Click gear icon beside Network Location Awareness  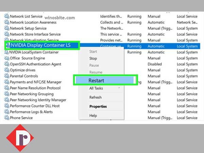7,22
